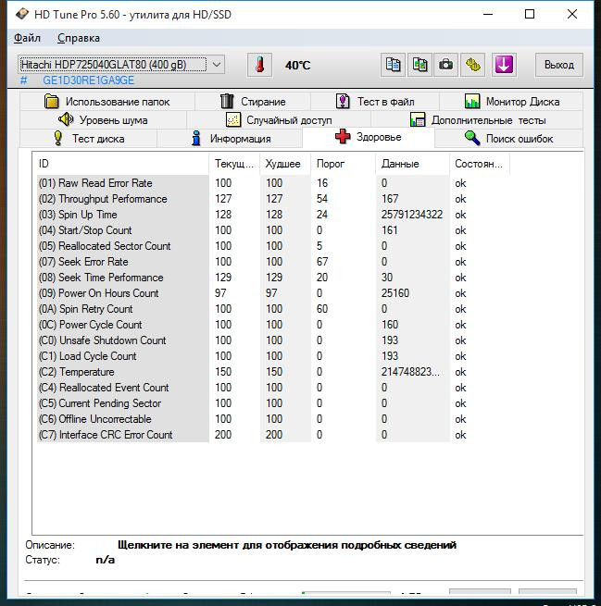601x606 pixels.
Task: Switch to Уровень шума tab
Action: coord(103,119)
